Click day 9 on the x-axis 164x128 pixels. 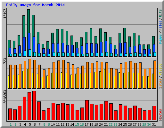[49, 124]
